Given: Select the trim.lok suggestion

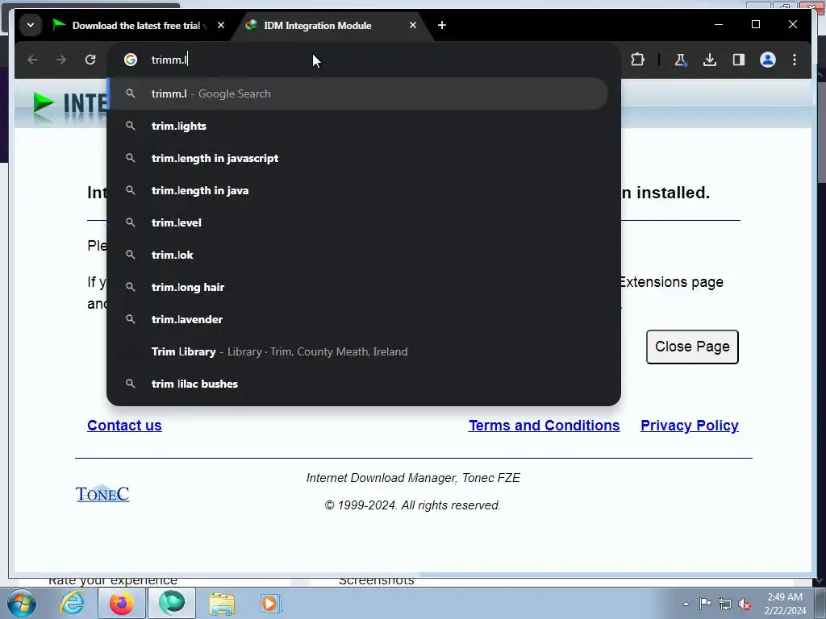Looking at the screenshot, I should [358, 255].
